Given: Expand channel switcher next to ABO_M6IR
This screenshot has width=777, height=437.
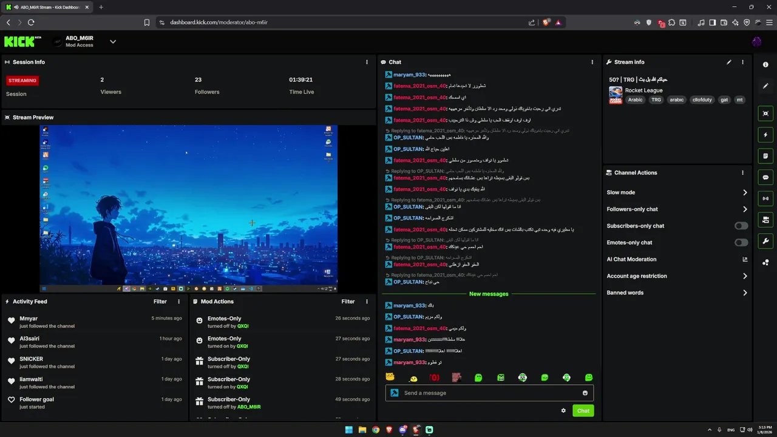Looking at the screenshot, I should tap(113, 41).
